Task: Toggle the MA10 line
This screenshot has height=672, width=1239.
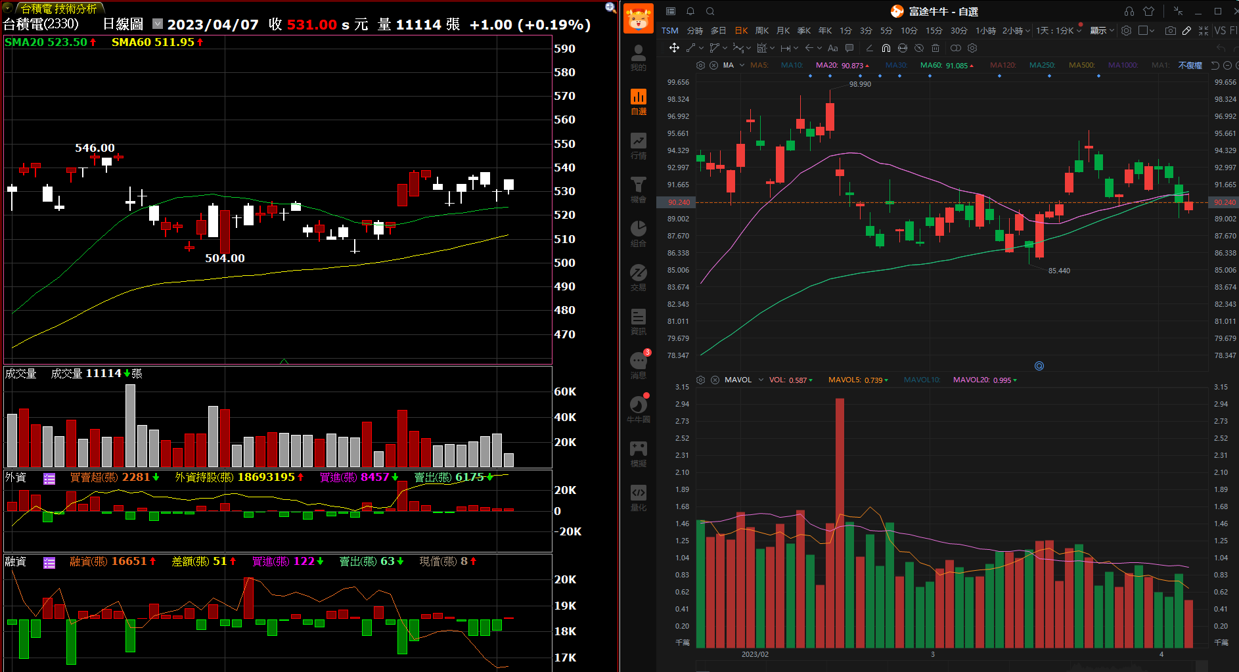Action: coord(792,65)
